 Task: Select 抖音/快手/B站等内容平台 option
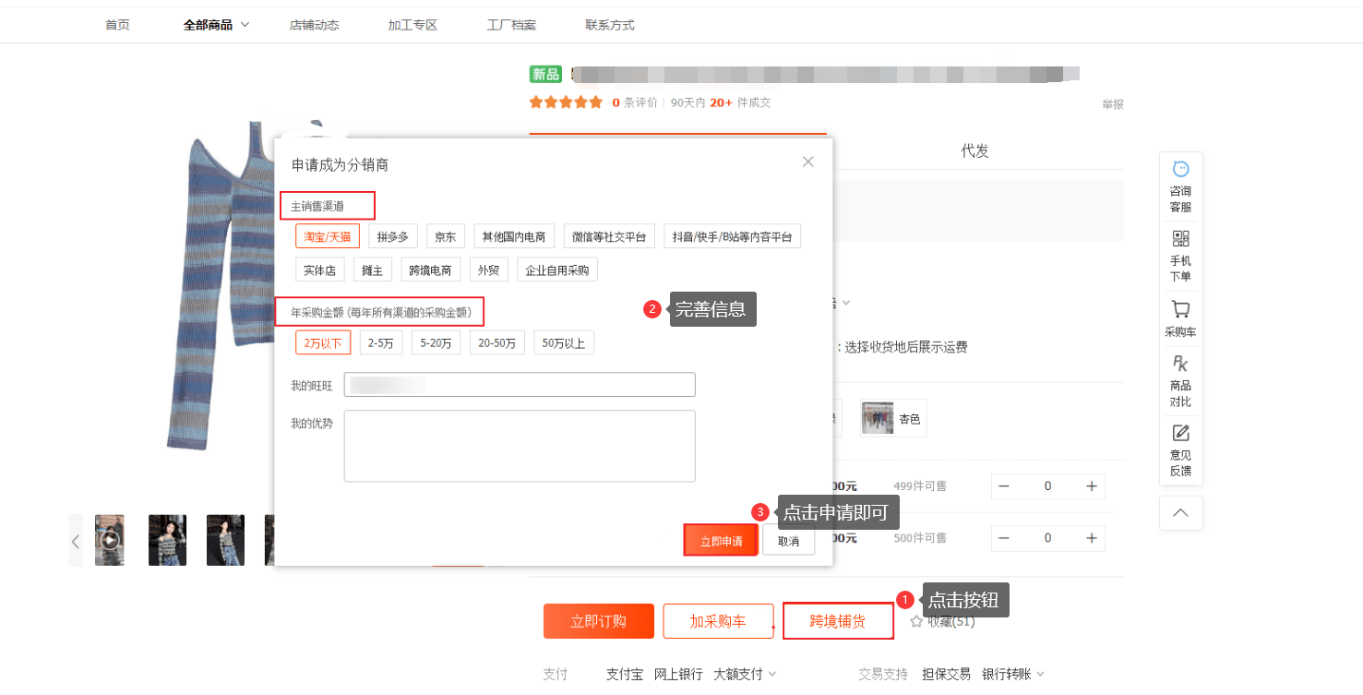732,236
